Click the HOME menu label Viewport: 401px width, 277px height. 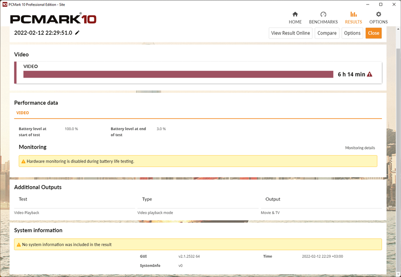tap(295, 22)
